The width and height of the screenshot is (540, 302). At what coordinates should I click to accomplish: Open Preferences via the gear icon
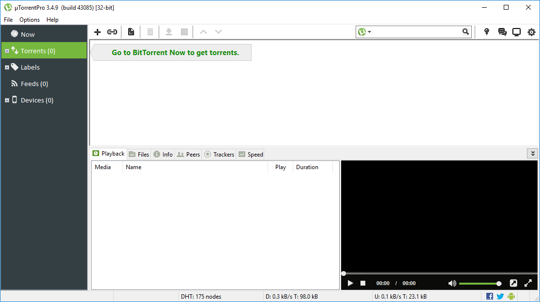[x=531, y=32]
